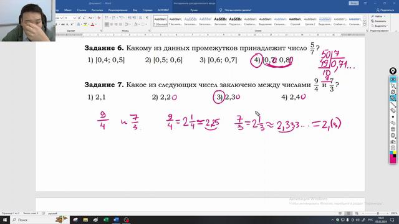Select the line drawing tool in annotation toolbar
The width and height of the screenshot is (399, 224).
pos(393,105)
